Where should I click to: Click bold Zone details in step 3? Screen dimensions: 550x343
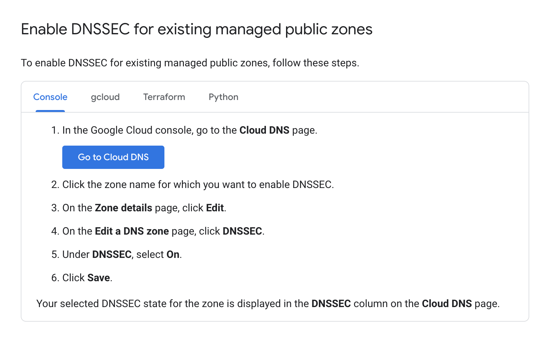click(x=123, y=208)
